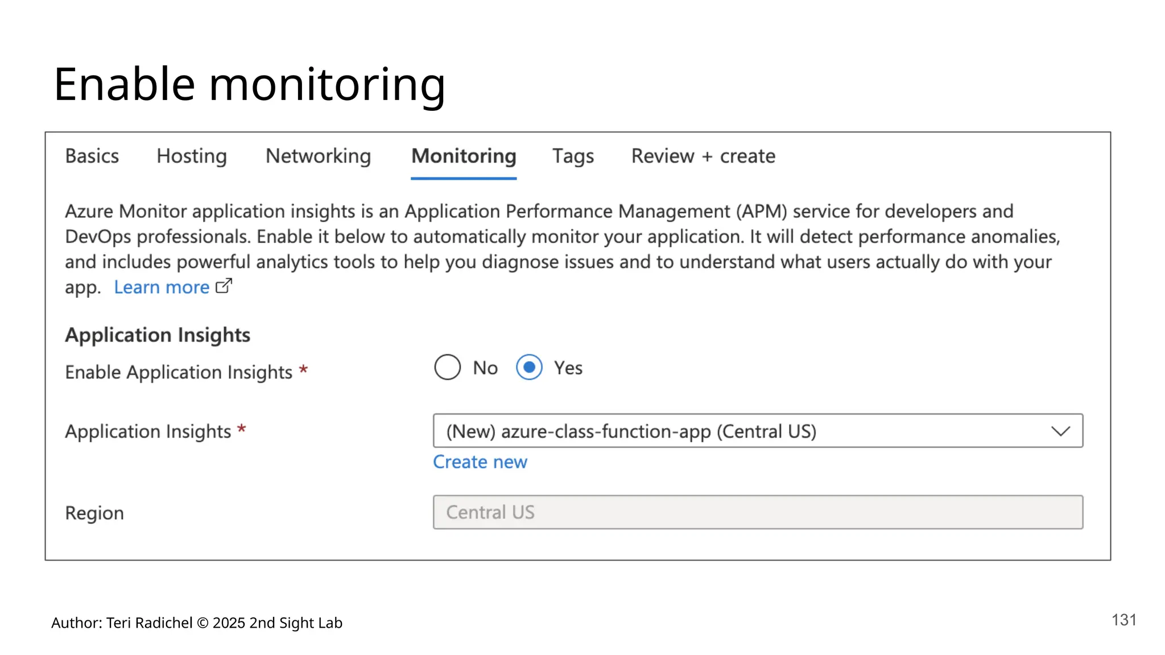This screenshot has height=655, width=1165.
Task: Open the Review + create tab
Action: [x=703, y=156]
